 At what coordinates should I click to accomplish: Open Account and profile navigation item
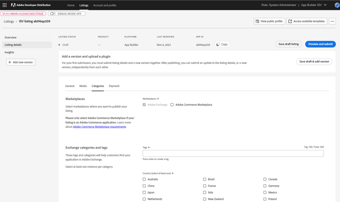tap(105, 5)
